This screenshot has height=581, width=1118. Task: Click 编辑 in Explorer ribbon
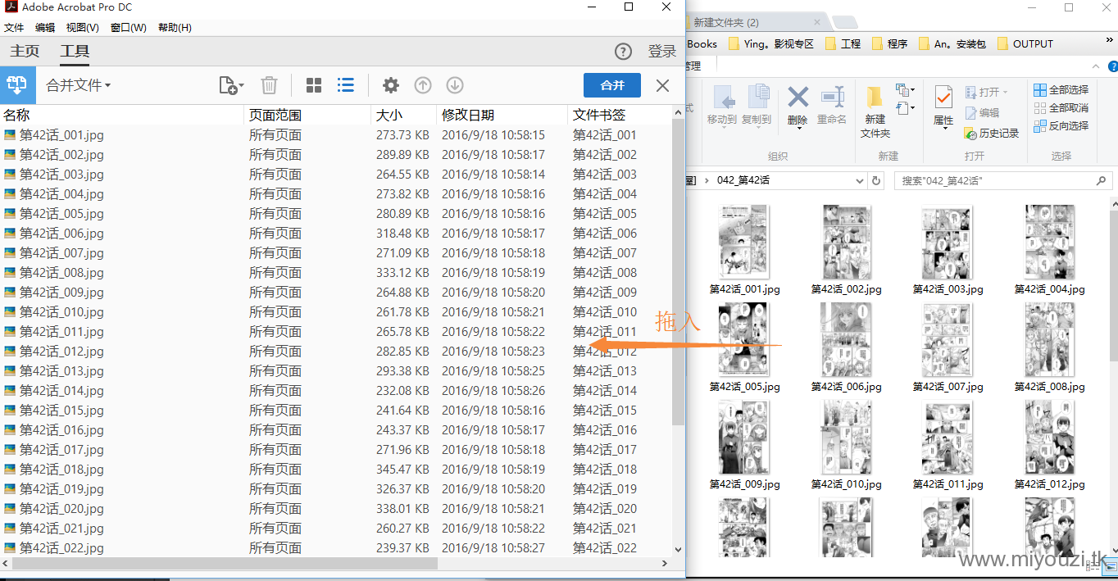point(983,113)
